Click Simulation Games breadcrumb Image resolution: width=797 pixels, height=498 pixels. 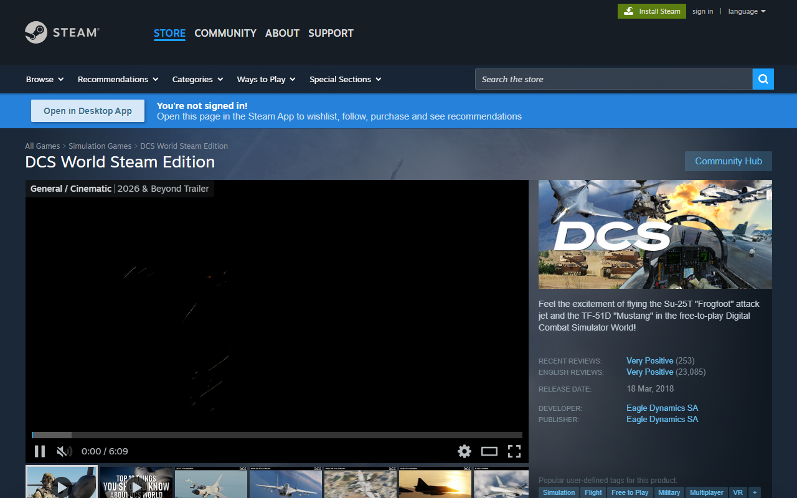[x=100, y=146]
